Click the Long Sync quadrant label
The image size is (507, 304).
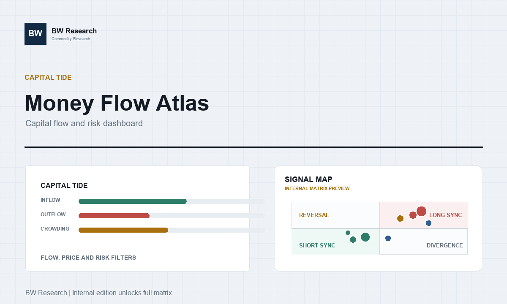point(445,215)
